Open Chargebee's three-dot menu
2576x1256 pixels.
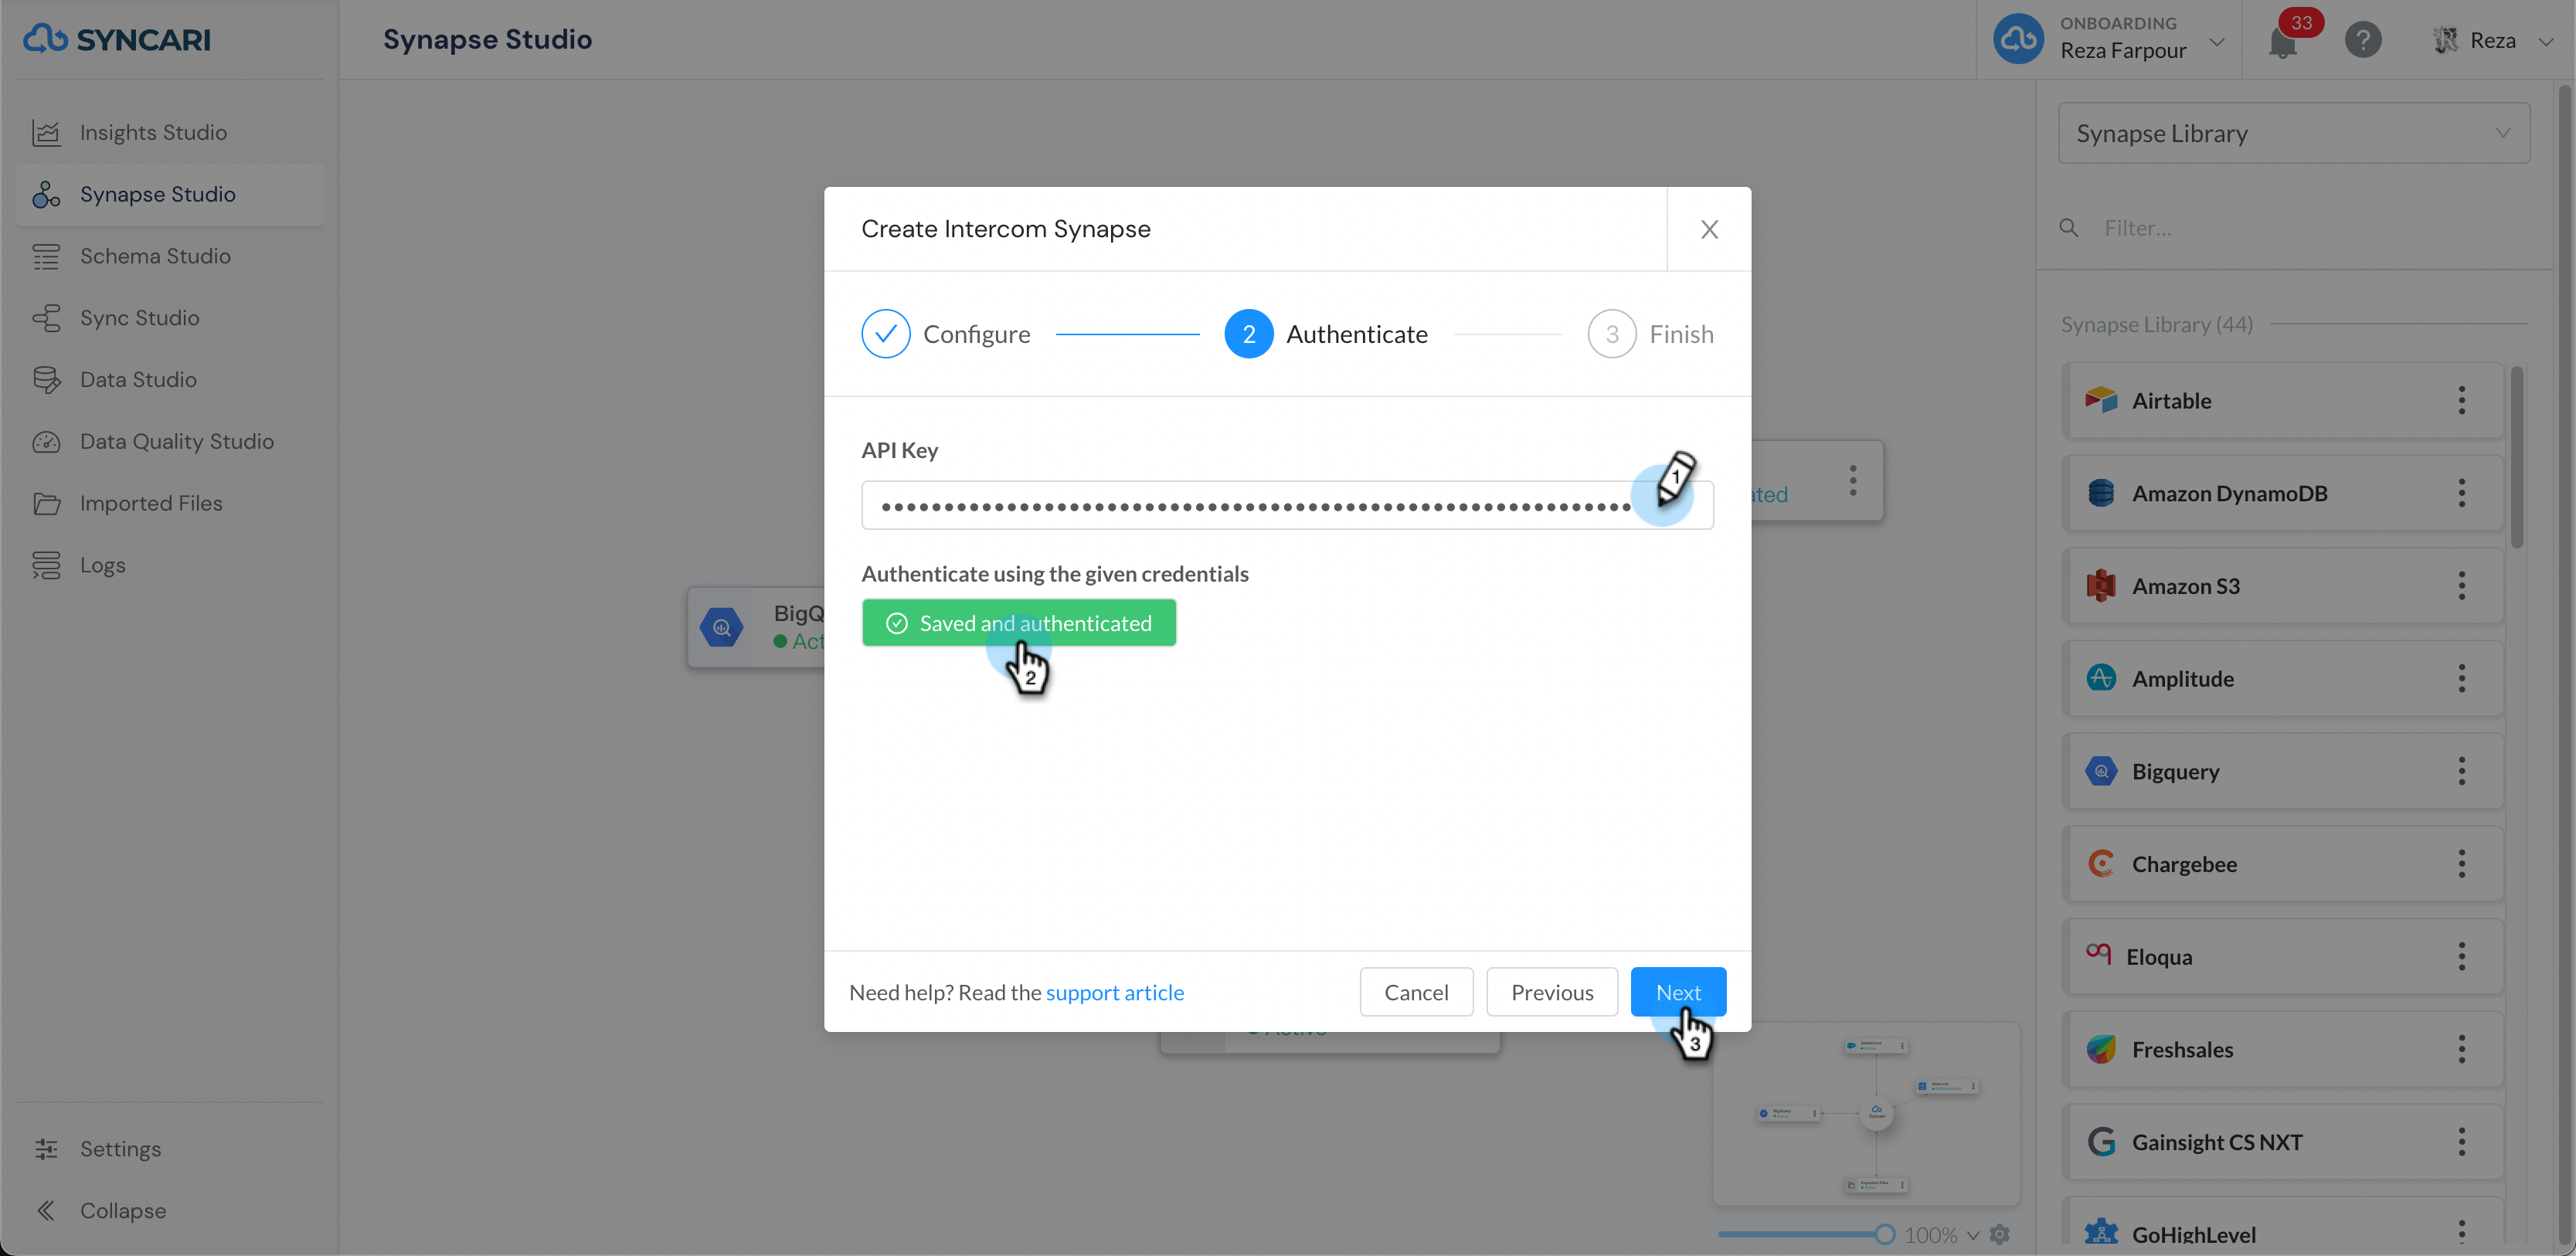(2461, 865)
